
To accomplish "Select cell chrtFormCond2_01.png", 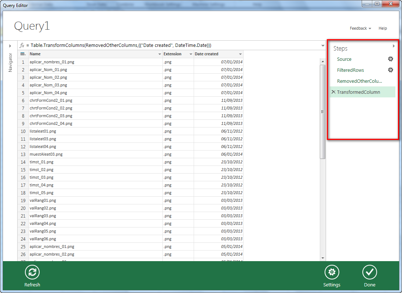I will pyautogui.click(x=96, y=100).
